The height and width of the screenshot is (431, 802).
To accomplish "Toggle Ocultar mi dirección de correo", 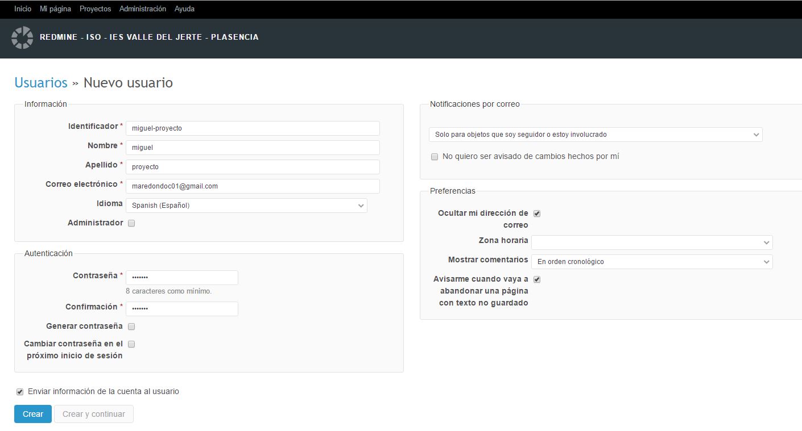I will (537, 214).
